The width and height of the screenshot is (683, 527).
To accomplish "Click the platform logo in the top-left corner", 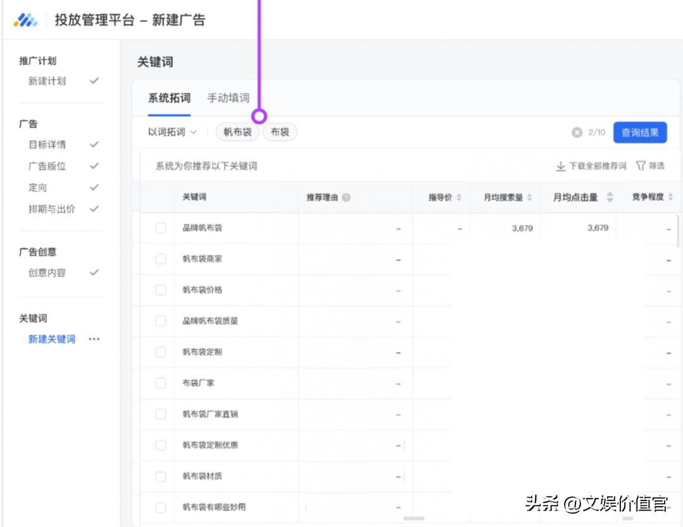I will (x=24, y=20).
